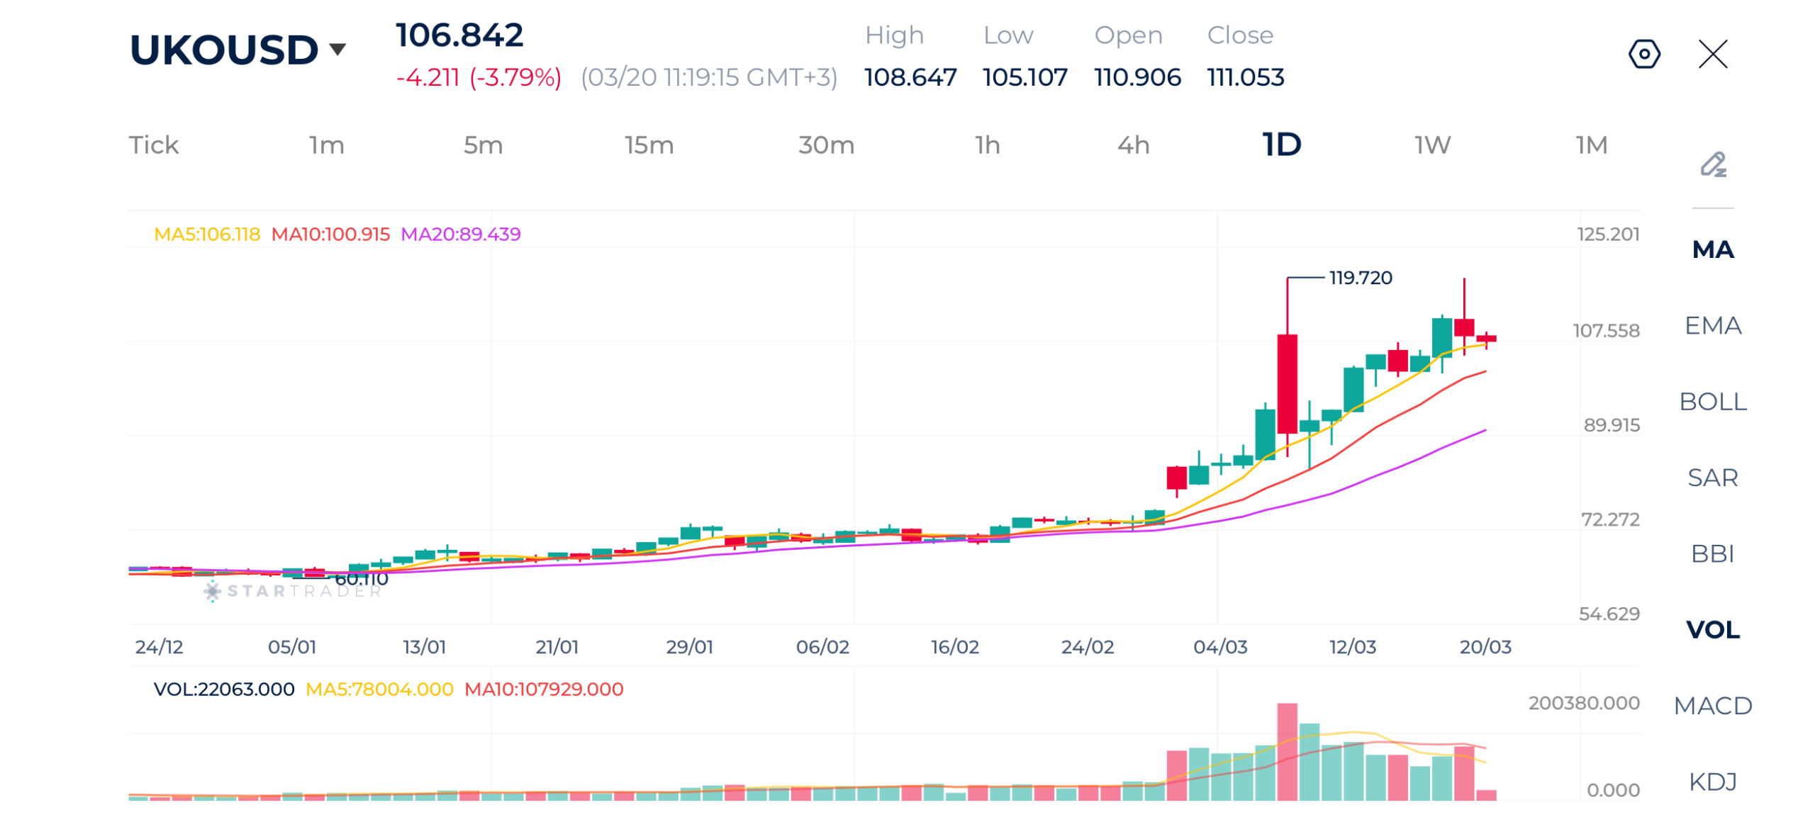This screenshot has height=834, width=1815.
Task: Switch to the Tick timeframe
Action: [153, 145]
